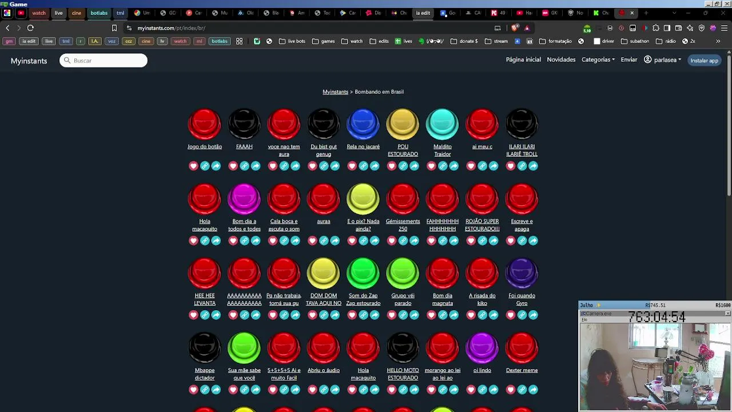Open the Página inicial menu link

point(523,60)
